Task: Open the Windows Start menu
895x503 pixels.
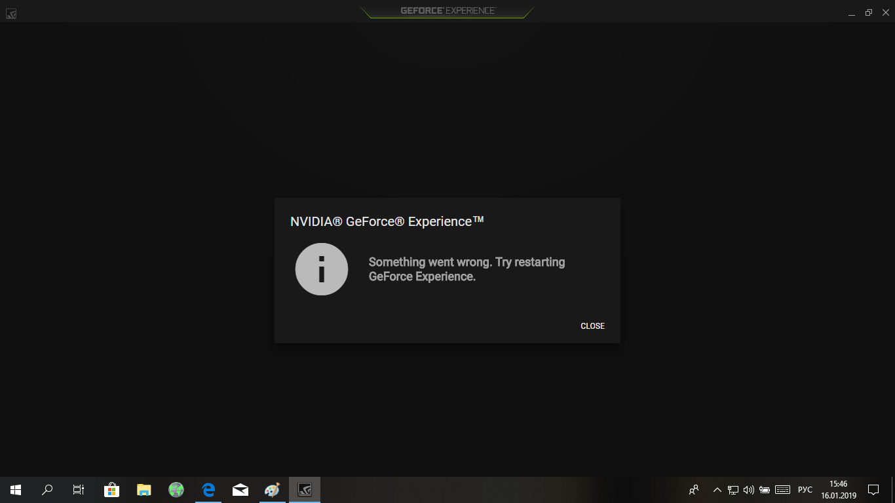Action: (x=16, y=489)
